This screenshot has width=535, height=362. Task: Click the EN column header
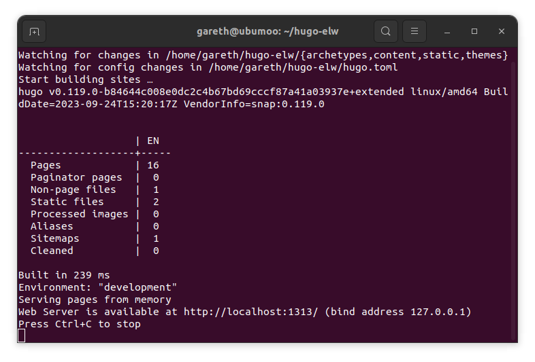pos(153,141)
